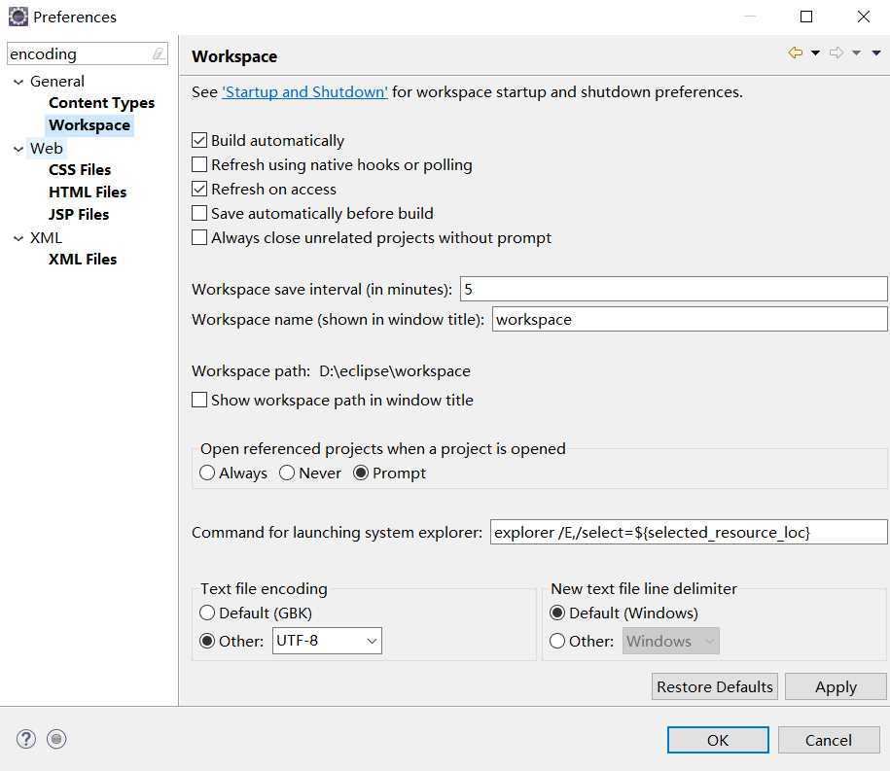Open the UTF-8 encoding dropdown
Viewport: 890px width, 771px height.
[x=372, y=642]
